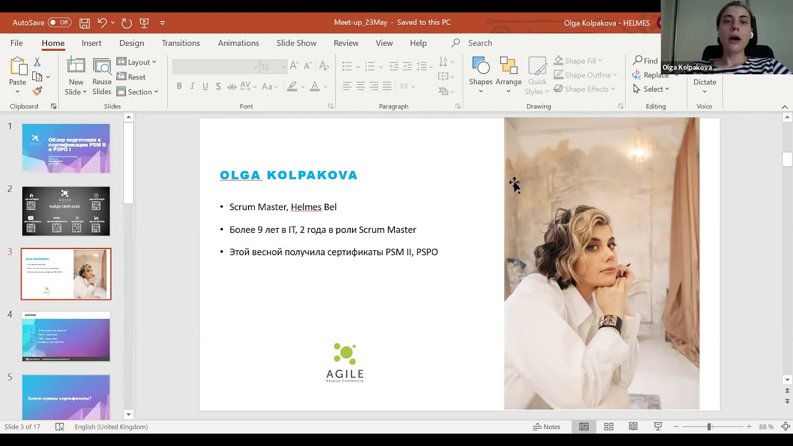Click text highlight color

pos(292,86)
